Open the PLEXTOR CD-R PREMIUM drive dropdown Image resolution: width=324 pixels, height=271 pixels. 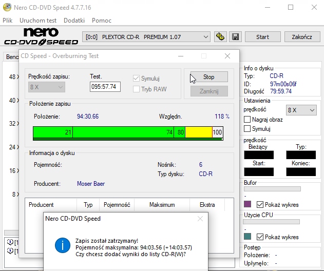(146, 37)
